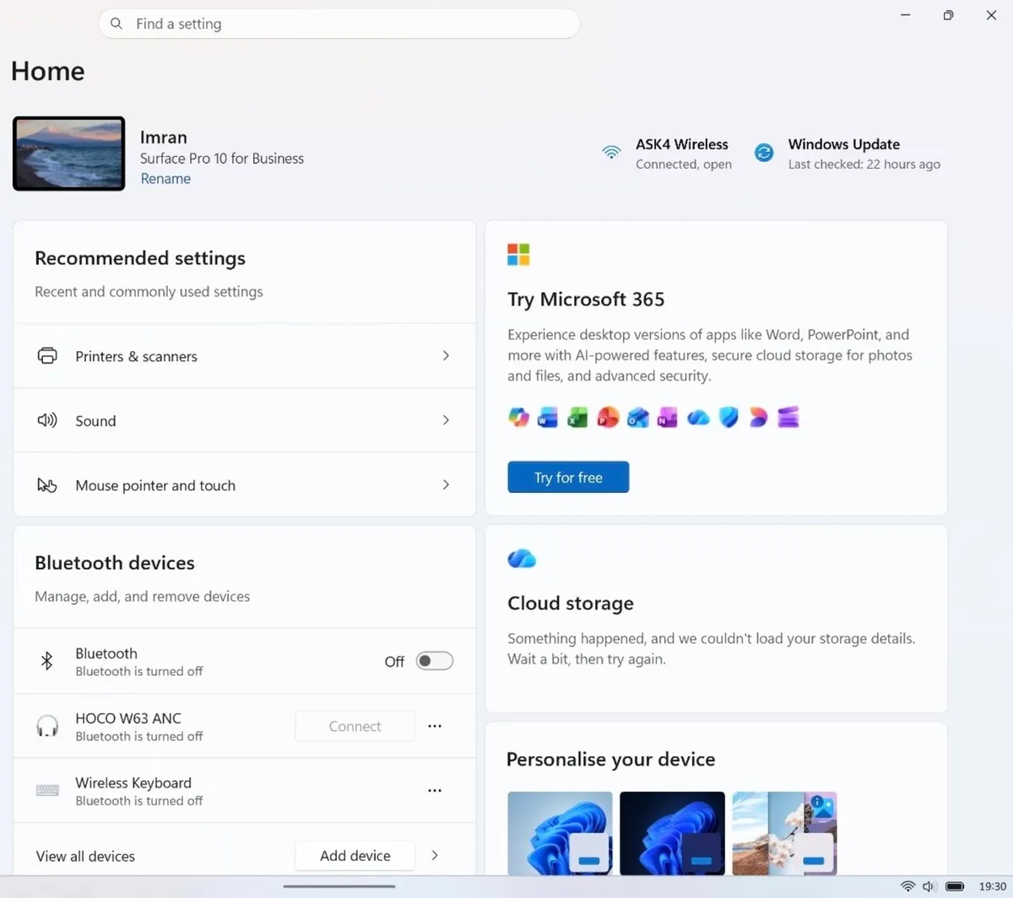
Task: Click the Printers & scanners printer icon
Action: tap(47, 355)
